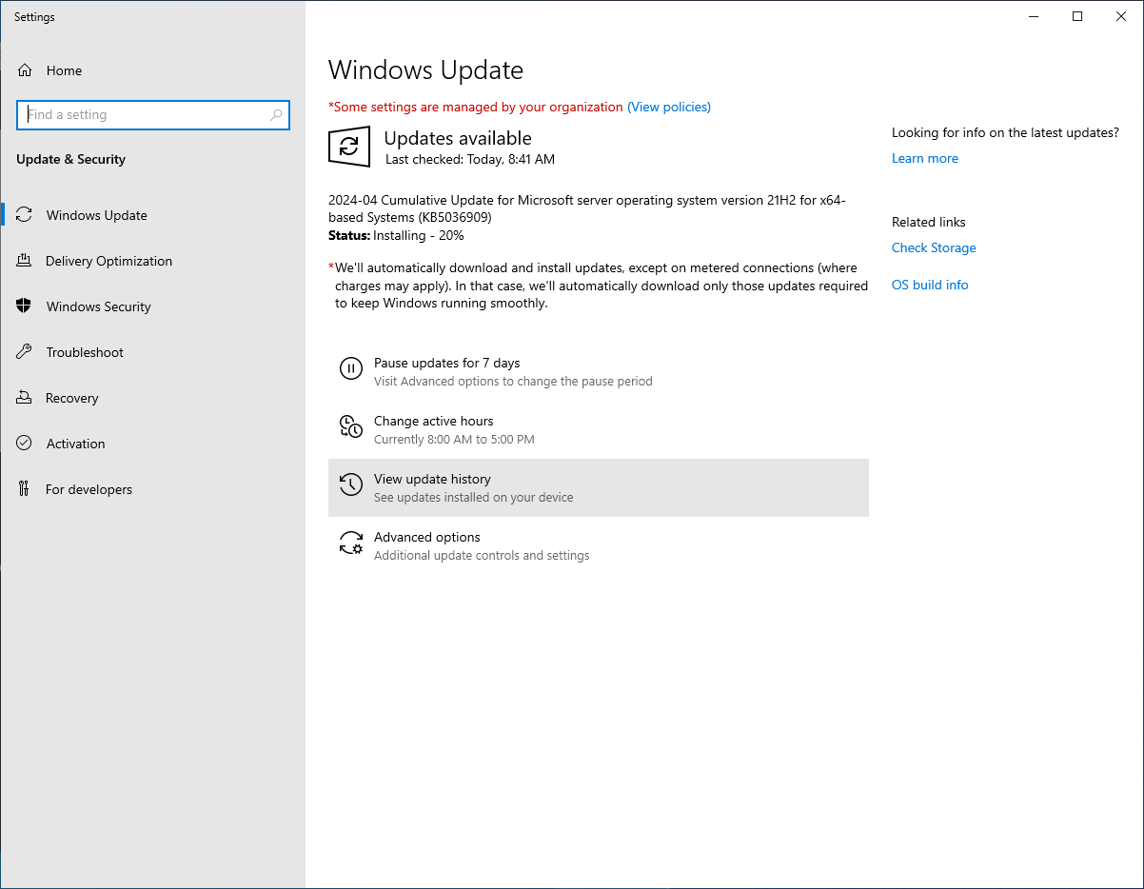Open the Check Storage link

point(934,247)
